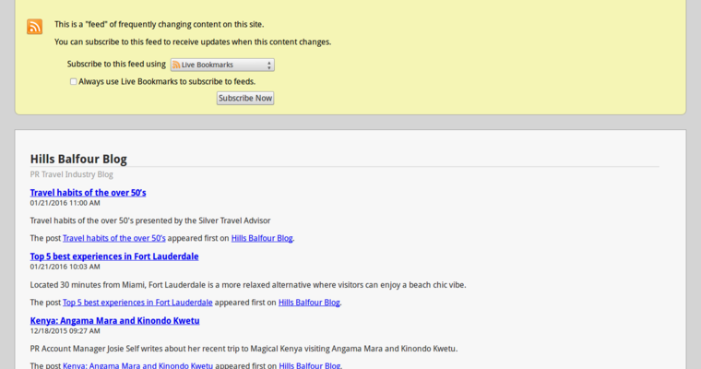Viewport: 701px width, 369px height.
Task: Click the PR Account Manager Josie Self summary
Action: pyautogui.click(x=244, y=349)
